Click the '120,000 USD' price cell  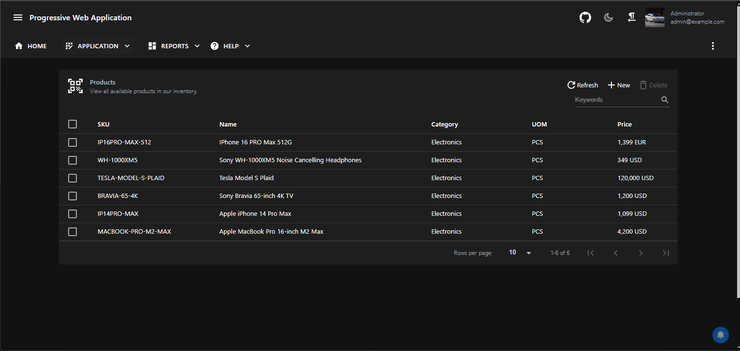pyautogui.click(x=636, y=178)
